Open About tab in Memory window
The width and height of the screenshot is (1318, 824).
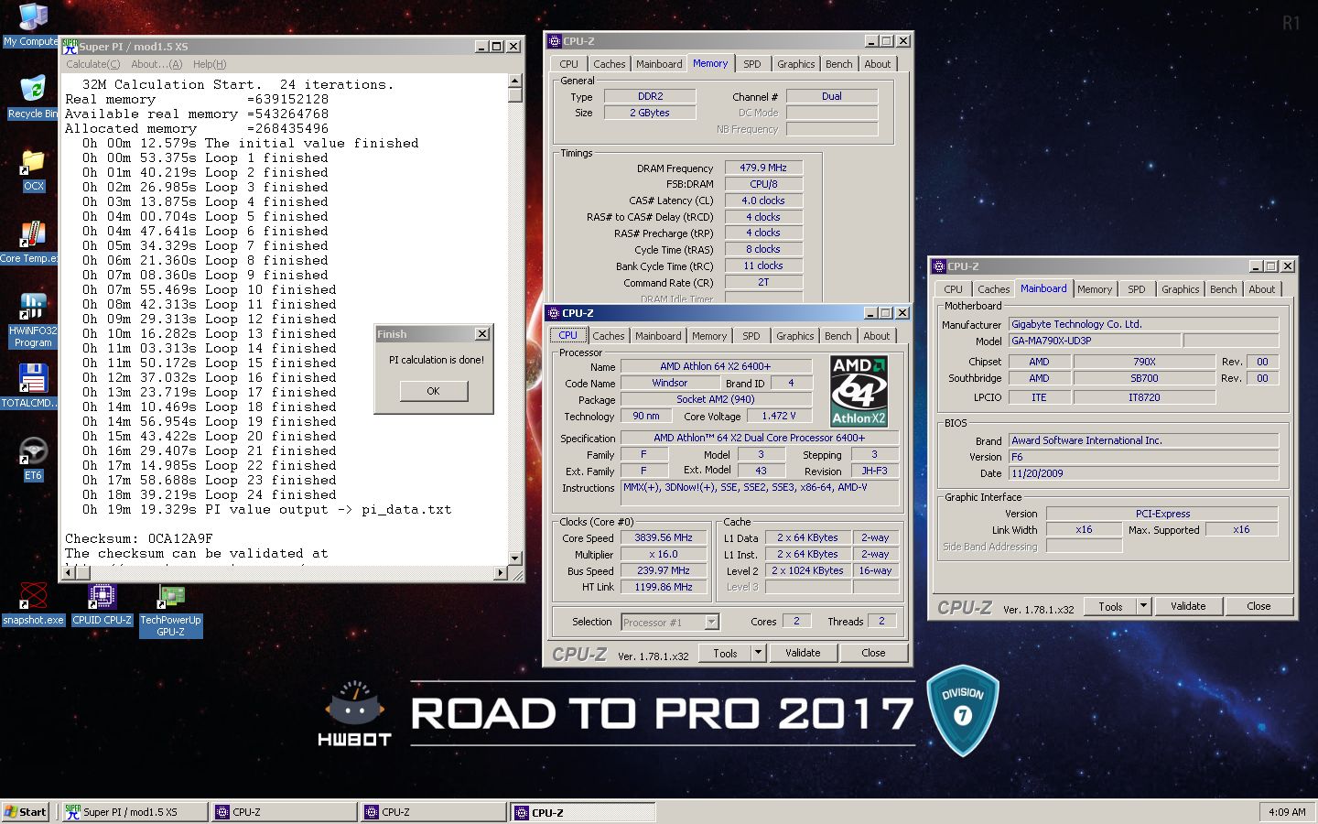pos(878,64)
